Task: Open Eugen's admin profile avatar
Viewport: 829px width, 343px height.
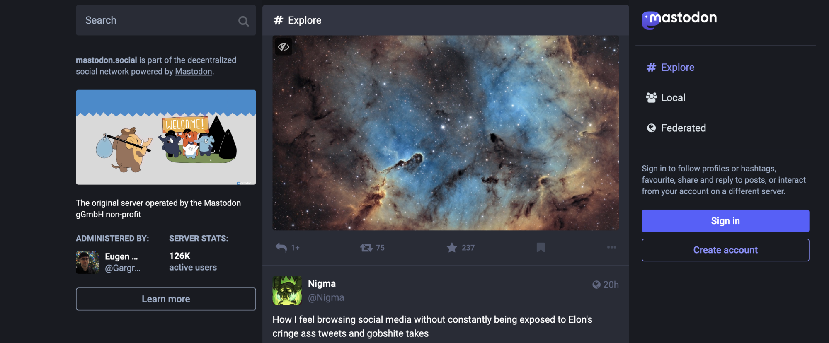Action: [87, 262]
